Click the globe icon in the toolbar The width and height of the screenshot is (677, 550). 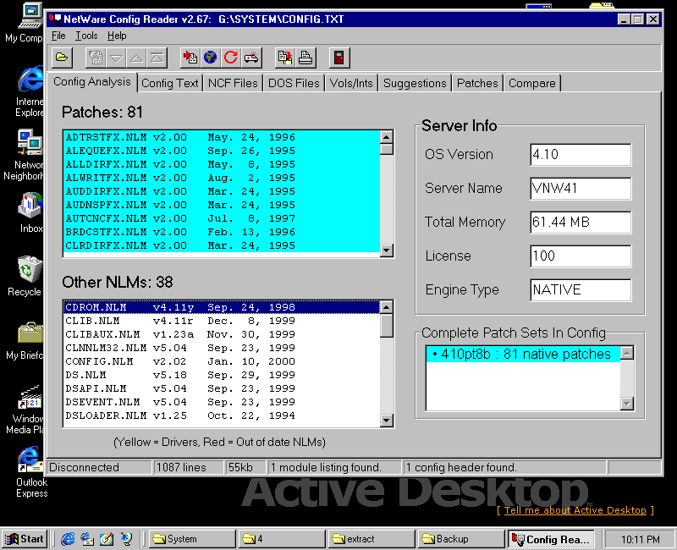210,58
